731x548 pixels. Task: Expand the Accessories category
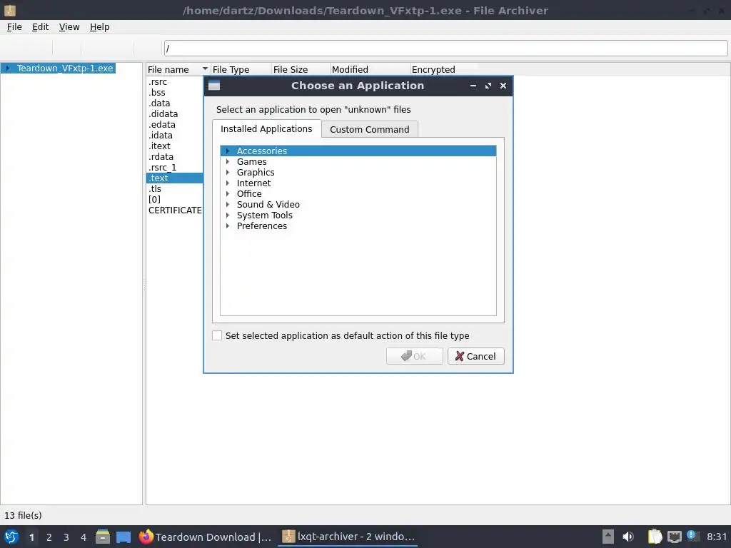click(228, 151)
